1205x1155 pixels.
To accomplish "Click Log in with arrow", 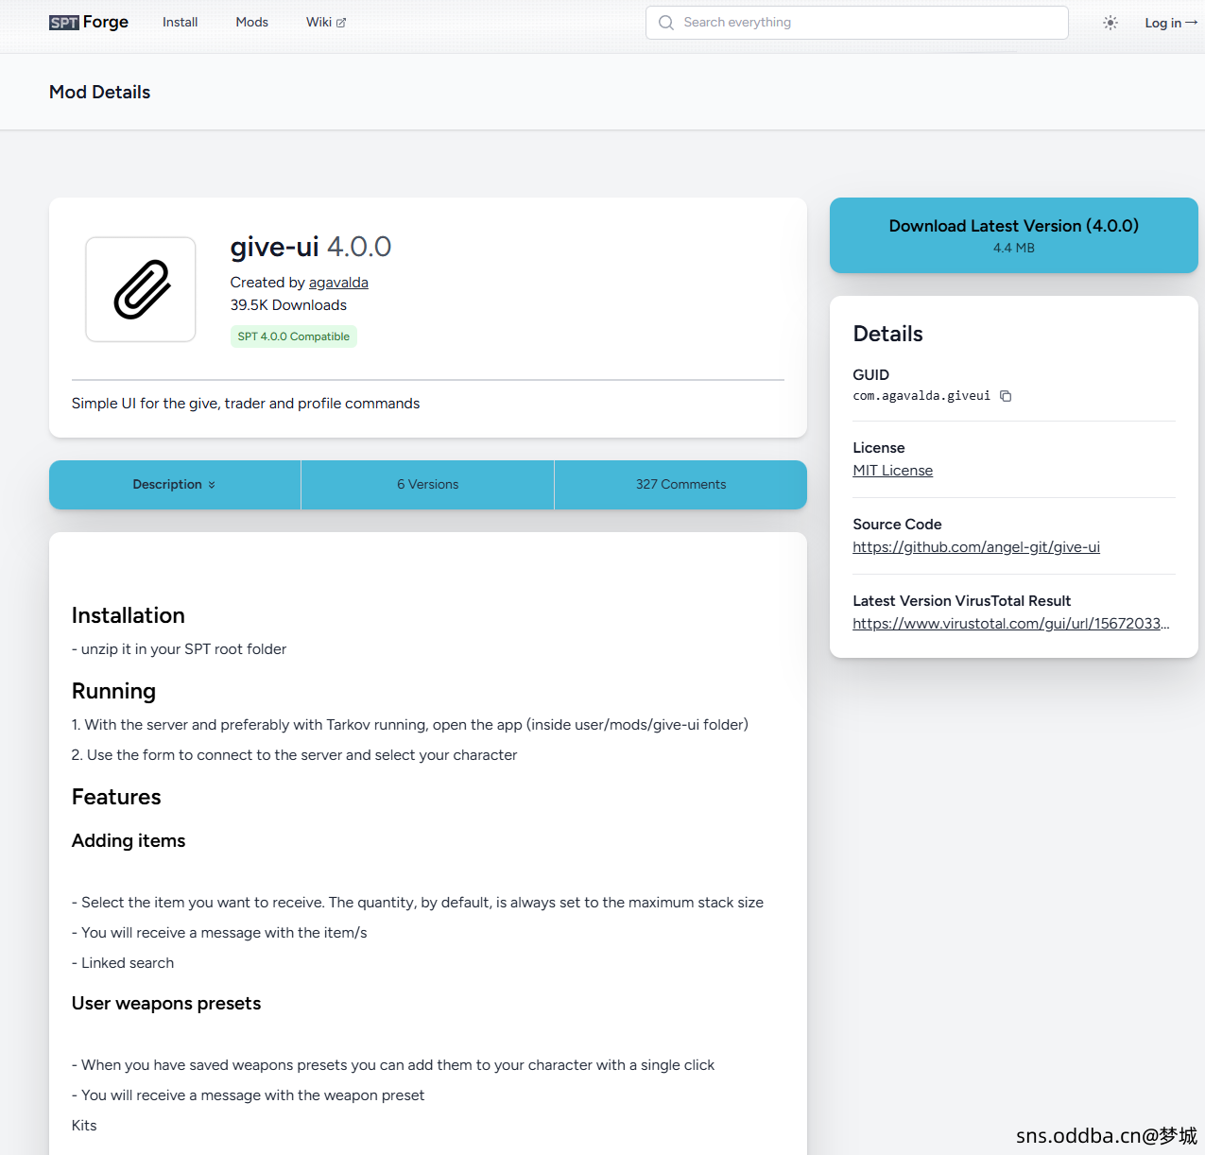I will [x=1170, y=23].
